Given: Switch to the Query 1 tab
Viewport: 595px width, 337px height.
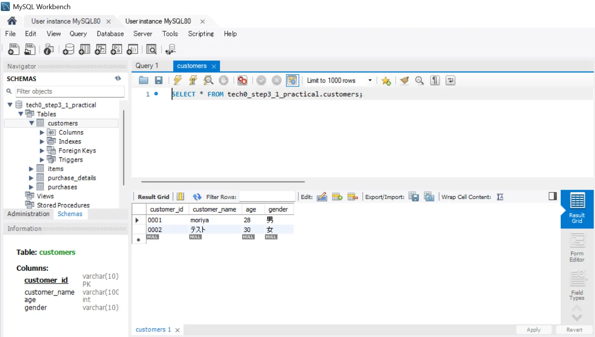Looking at the screenshot, I should 147,66.
